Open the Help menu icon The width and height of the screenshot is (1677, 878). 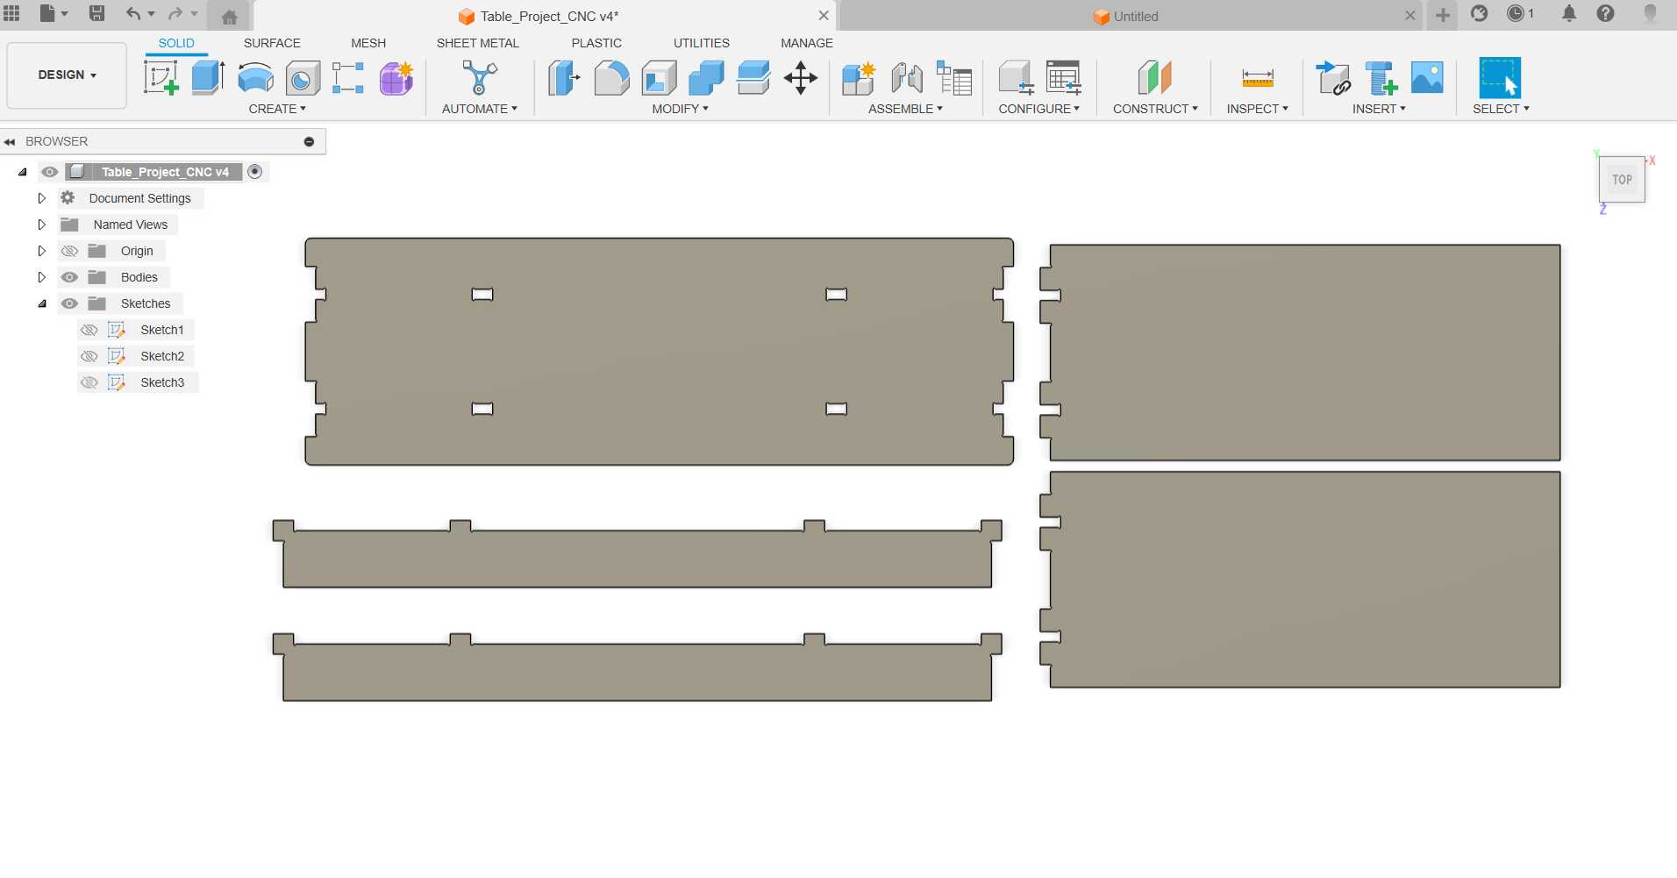click(x=1605, y=13)
